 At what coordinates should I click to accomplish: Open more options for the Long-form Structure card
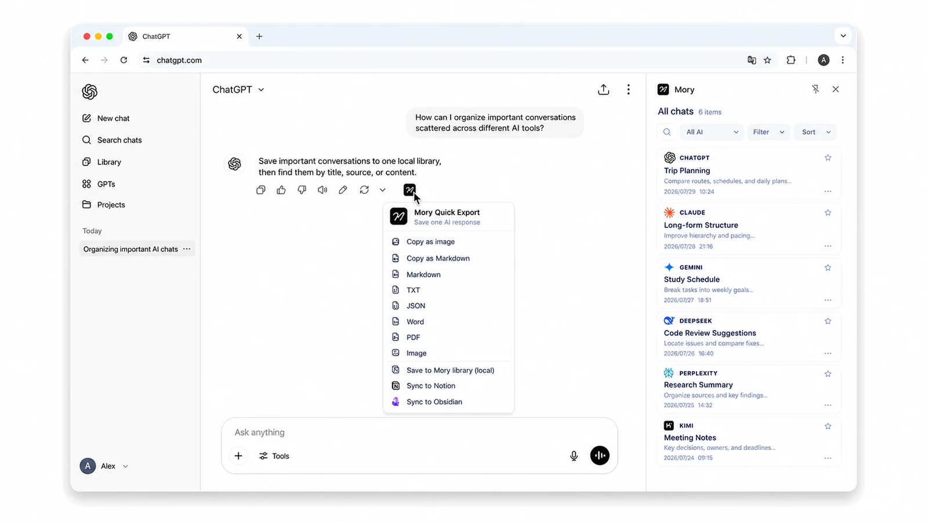(828, 246)
